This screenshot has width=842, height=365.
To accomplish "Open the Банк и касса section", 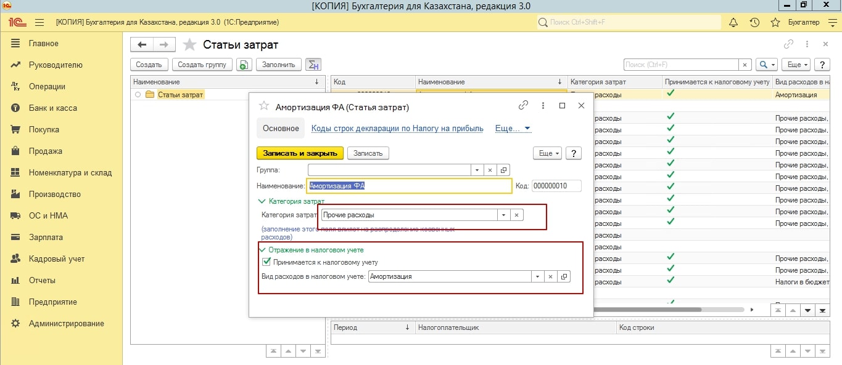I will tap(52, 108).
